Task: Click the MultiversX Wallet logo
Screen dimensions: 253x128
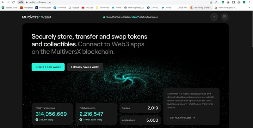Action: [x=37, y=17]
